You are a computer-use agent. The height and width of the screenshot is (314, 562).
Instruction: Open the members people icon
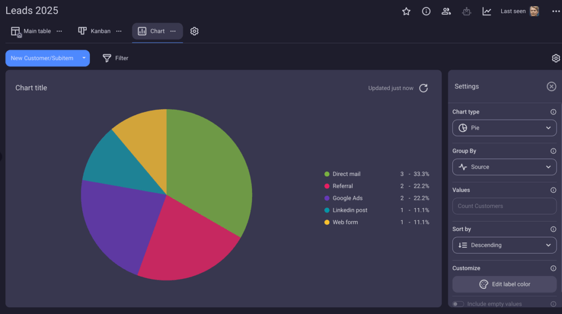click(446, 12)
